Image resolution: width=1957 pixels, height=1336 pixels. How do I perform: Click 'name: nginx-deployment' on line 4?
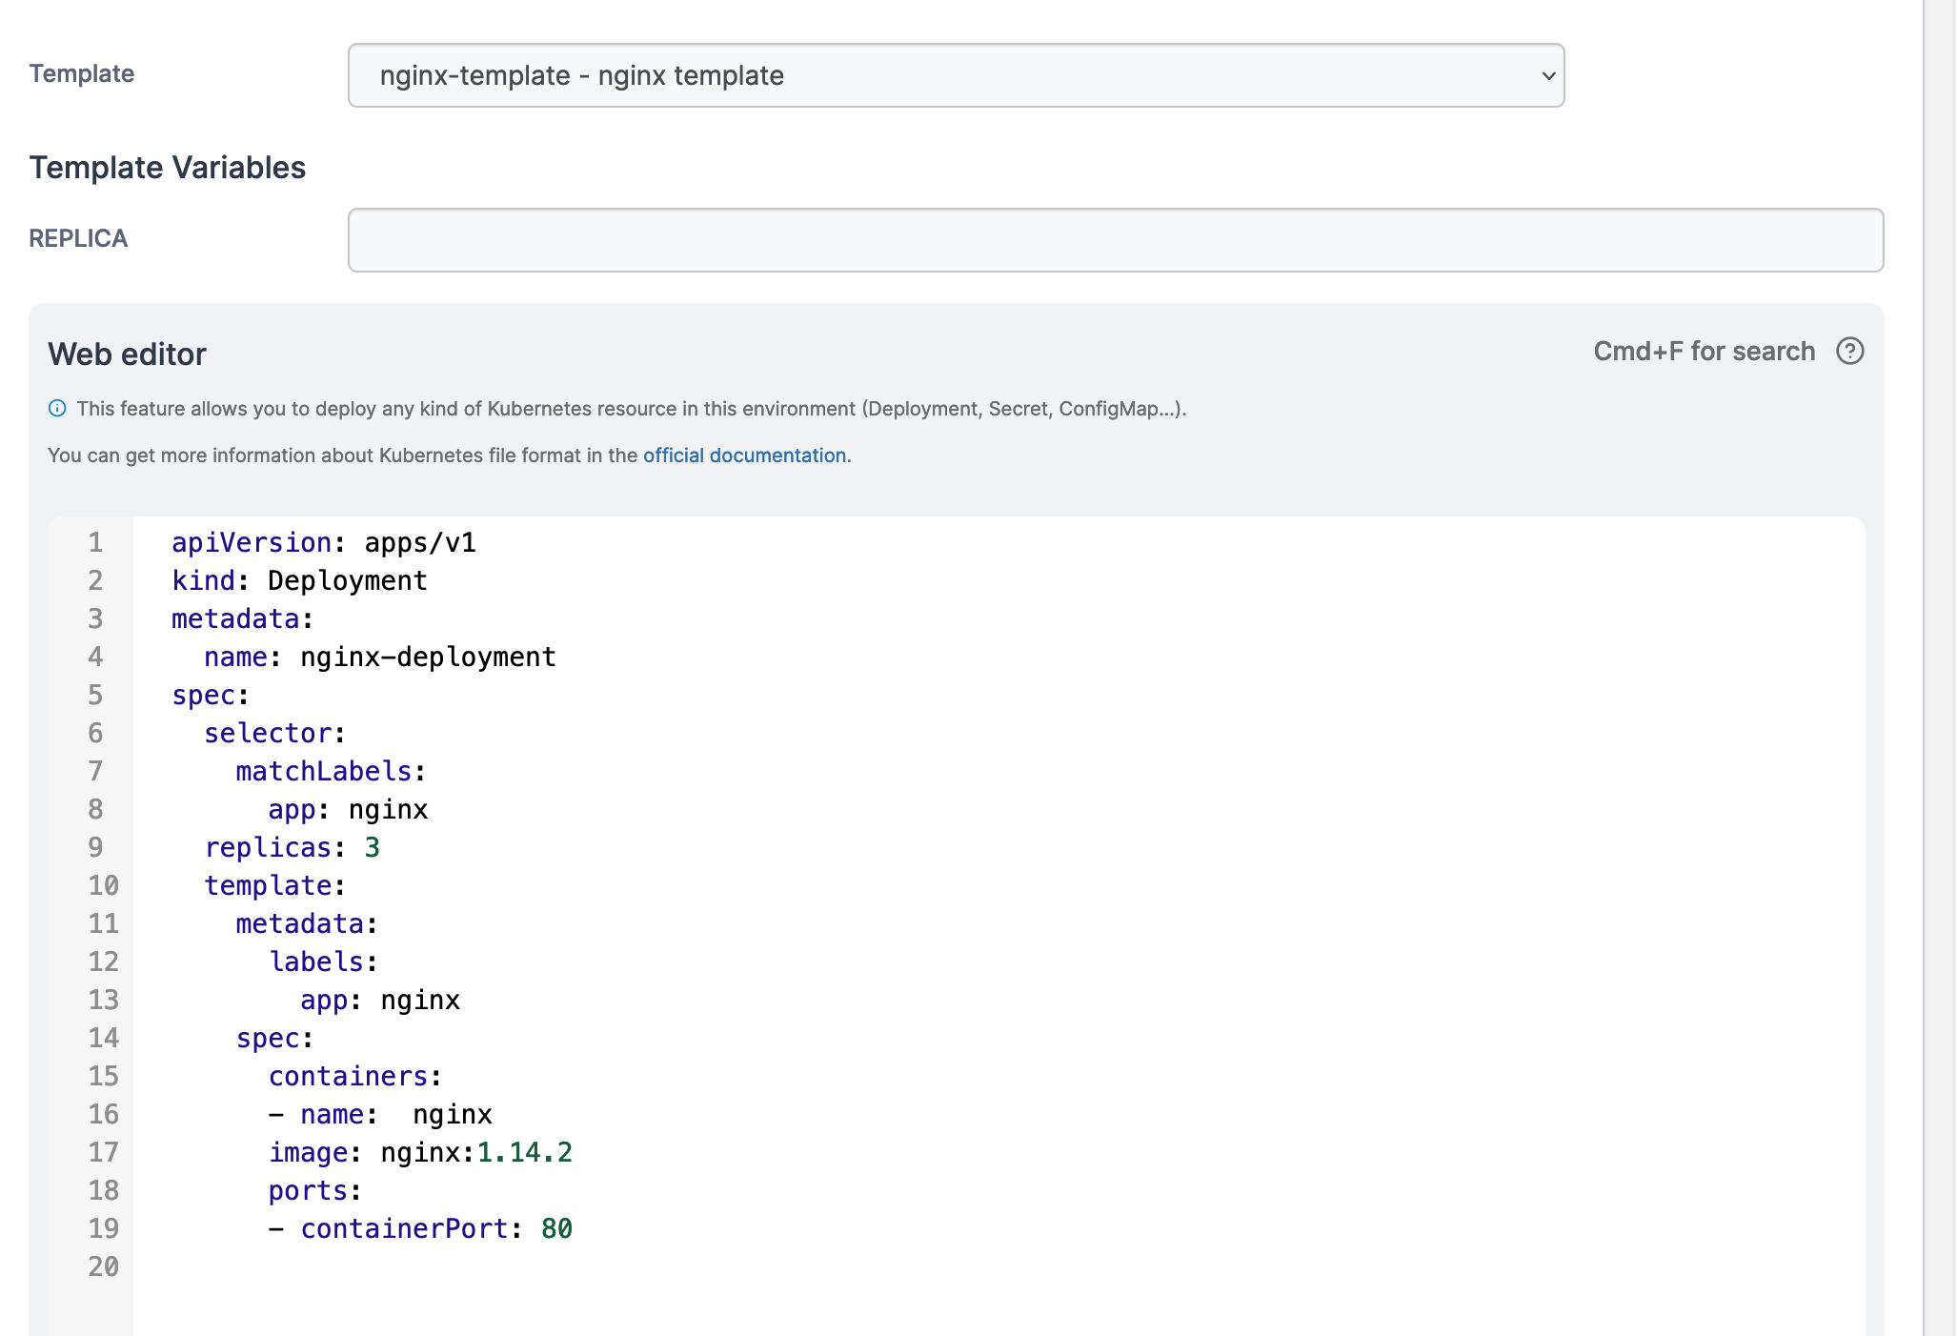pos(379,657)
